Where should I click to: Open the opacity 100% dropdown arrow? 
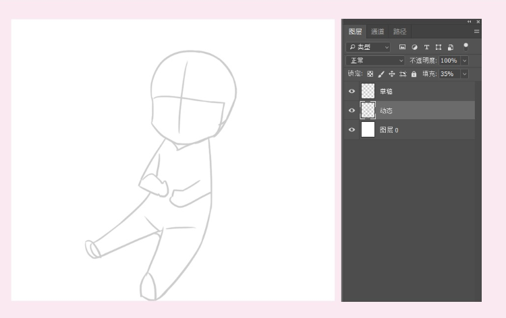pyautogui.click(x=464, y=61)
